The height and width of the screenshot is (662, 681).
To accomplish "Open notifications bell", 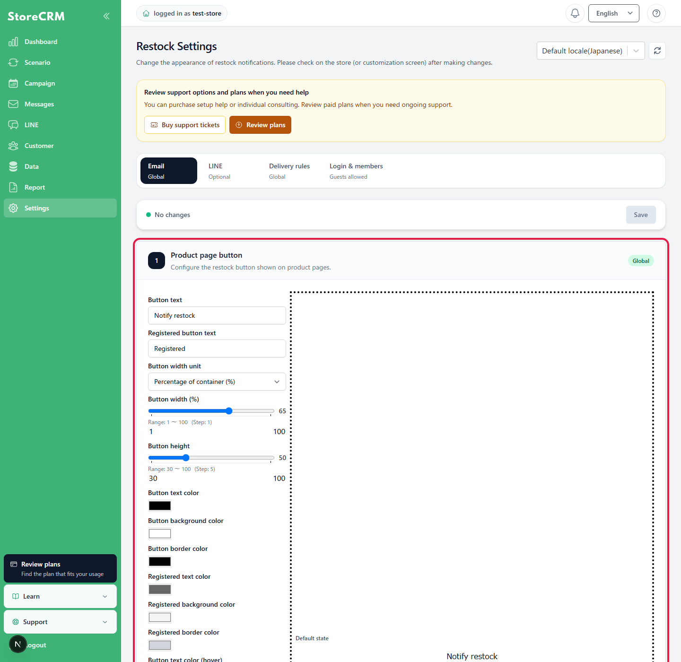I will point(575,13).
